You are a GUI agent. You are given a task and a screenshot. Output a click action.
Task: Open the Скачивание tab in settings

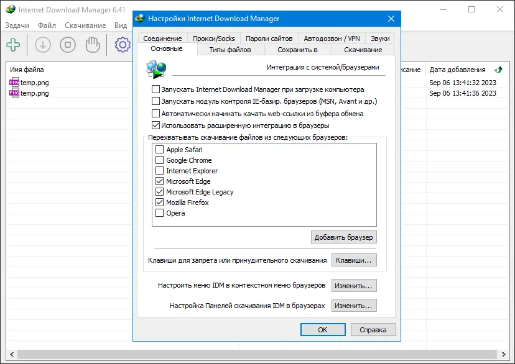tap(363, 50)
